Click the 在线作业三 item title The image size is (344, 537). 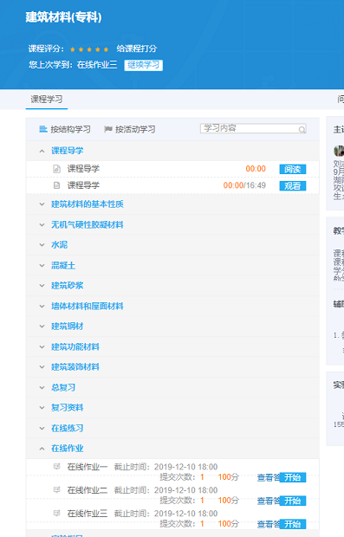coord(88,514)
